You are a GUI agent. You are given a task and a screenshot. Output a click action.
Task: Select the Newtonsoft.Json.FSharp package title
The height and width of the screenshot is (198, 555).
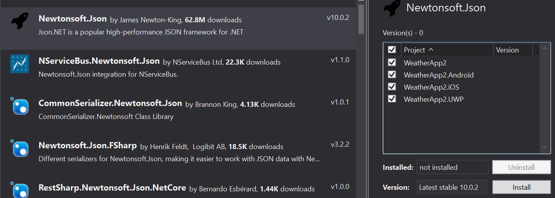pos(88,146)
